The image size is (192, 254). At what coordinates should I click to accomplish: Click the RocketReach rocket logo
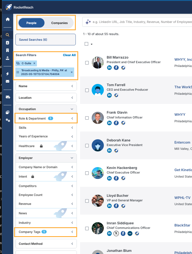[9, 7]
